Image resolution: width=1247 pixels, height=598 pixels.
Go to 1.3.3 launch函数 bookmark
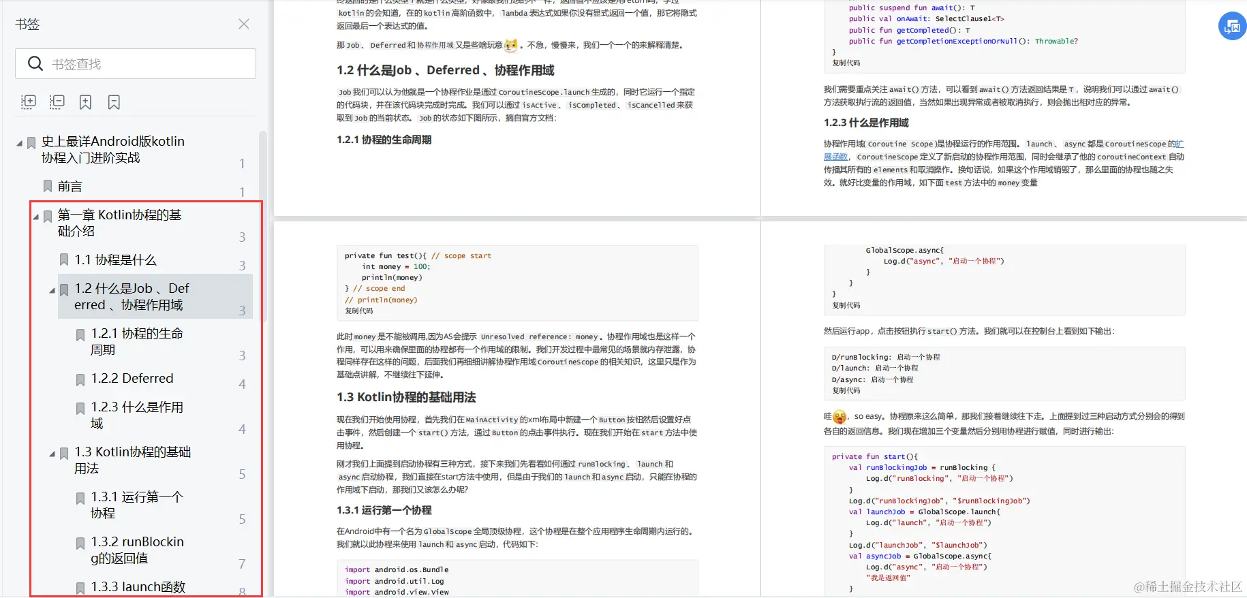point(138,586)
